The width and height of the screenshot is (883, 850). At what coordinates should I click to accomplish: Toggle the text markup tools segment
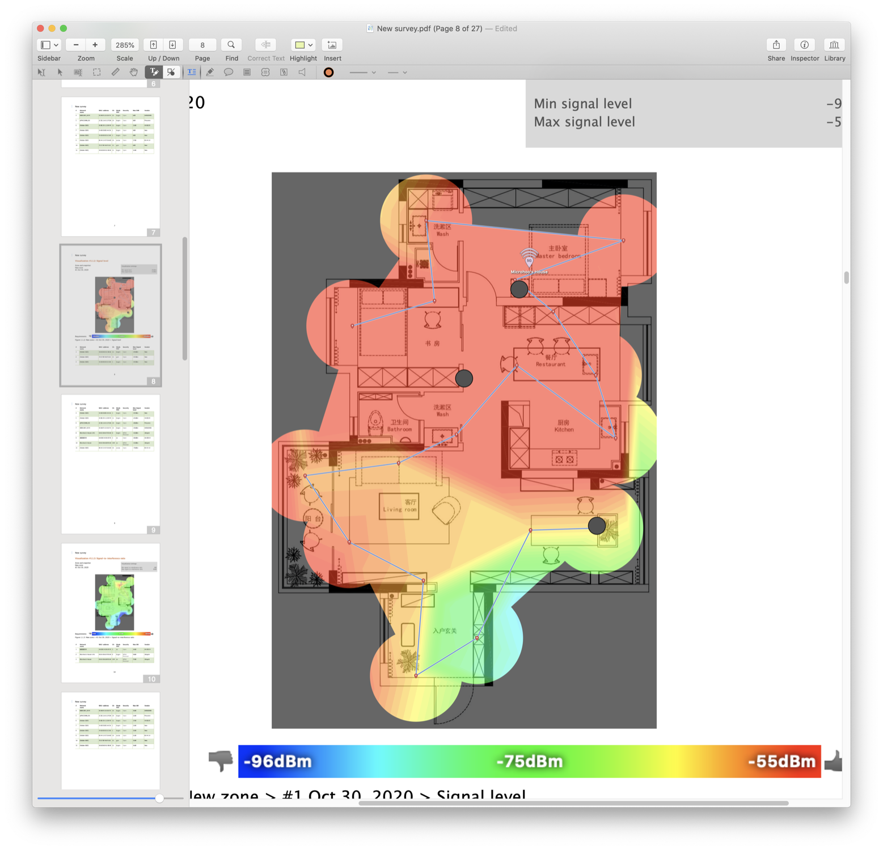154,73
